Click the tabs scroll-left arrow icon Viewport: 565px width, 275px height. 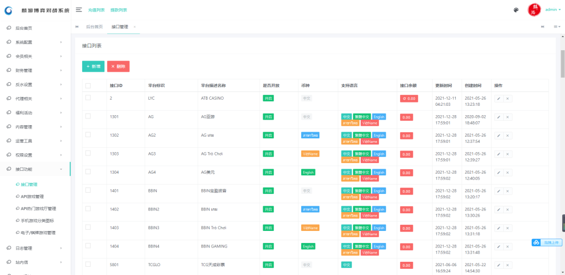click(77, 26)
